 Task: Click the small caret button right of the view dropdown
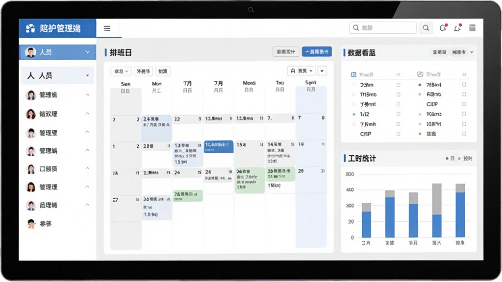(x=322, y=71)
